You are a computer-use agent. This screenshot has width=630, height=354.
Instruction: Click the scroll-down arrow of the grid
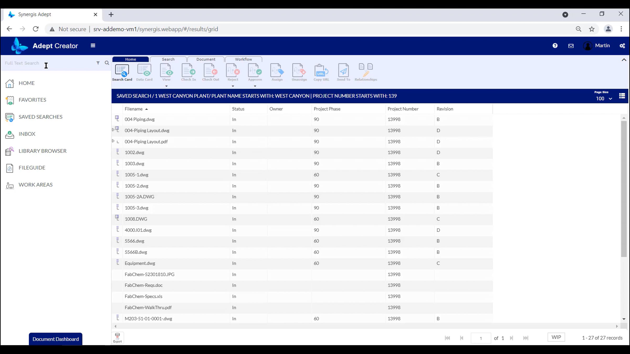[624, 319]
